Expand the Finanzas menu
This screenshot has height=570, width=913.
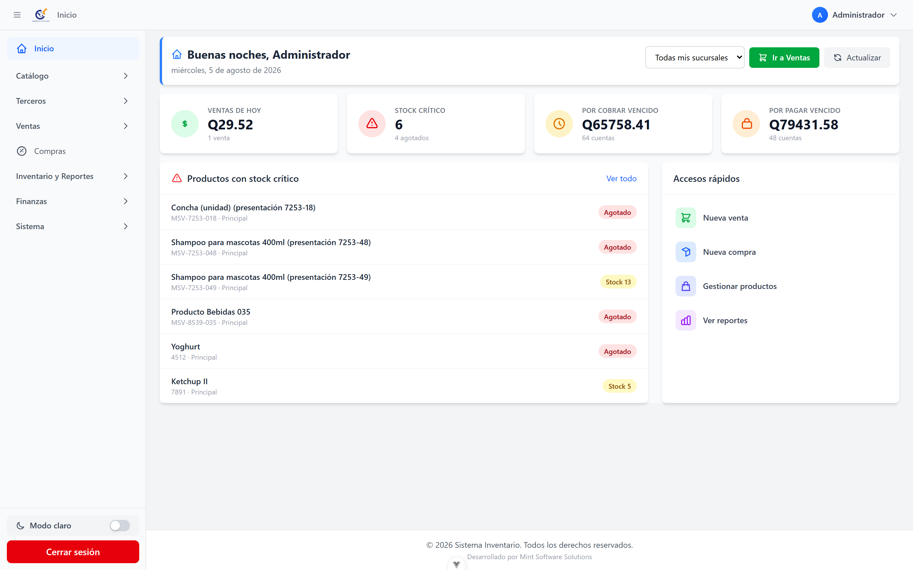click(73, 201)
